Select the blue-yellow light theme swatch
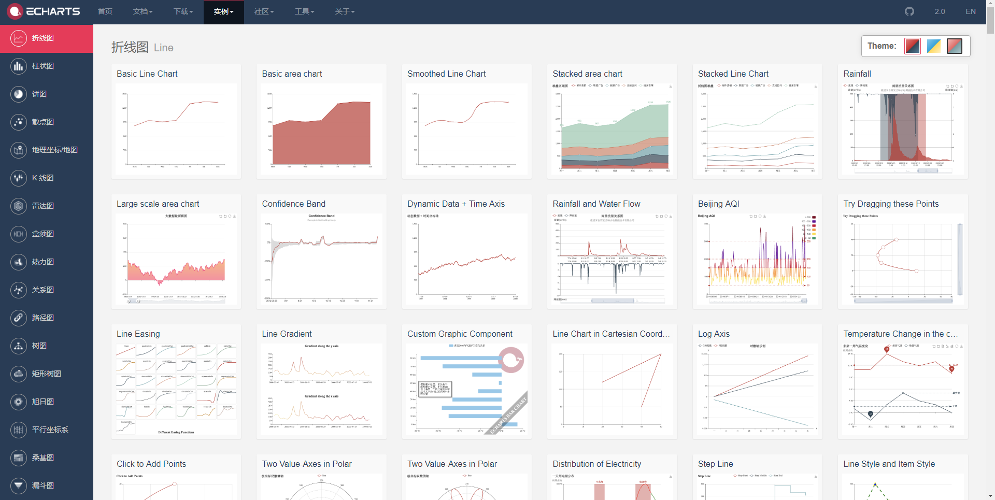The width and height of the screenshot is (995, 500). [x=934, y=46]
